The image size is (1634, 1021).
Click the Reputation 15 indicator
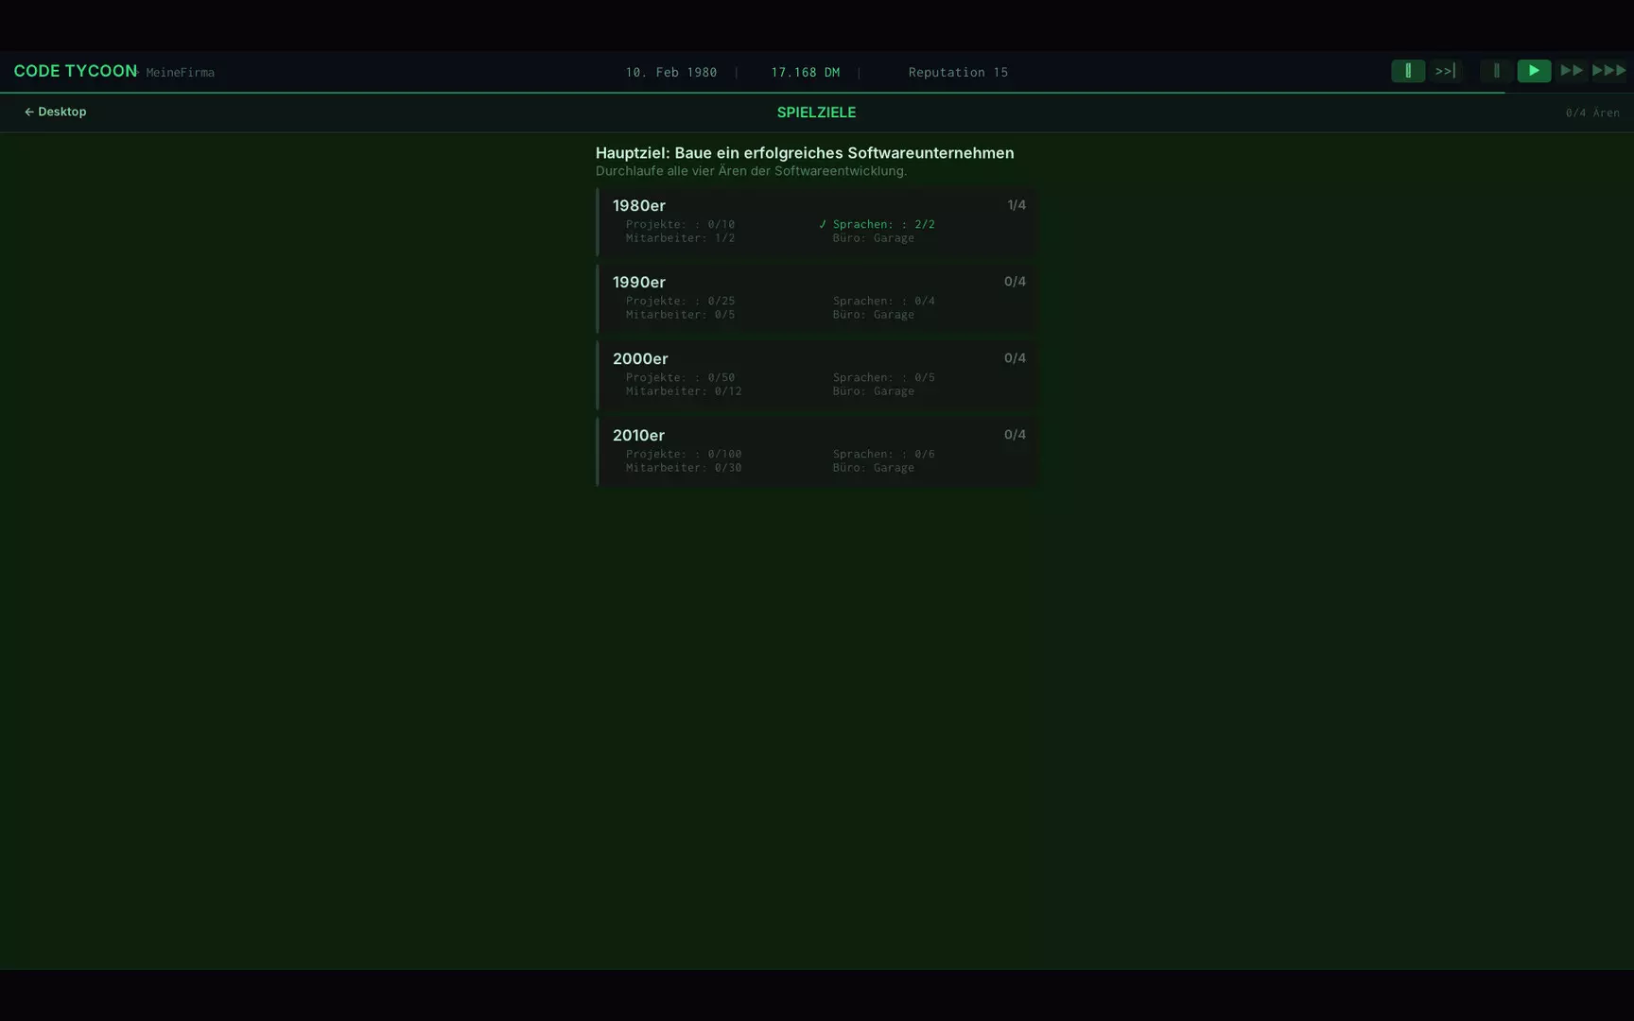pyautogui.click(x=958, y=72)
